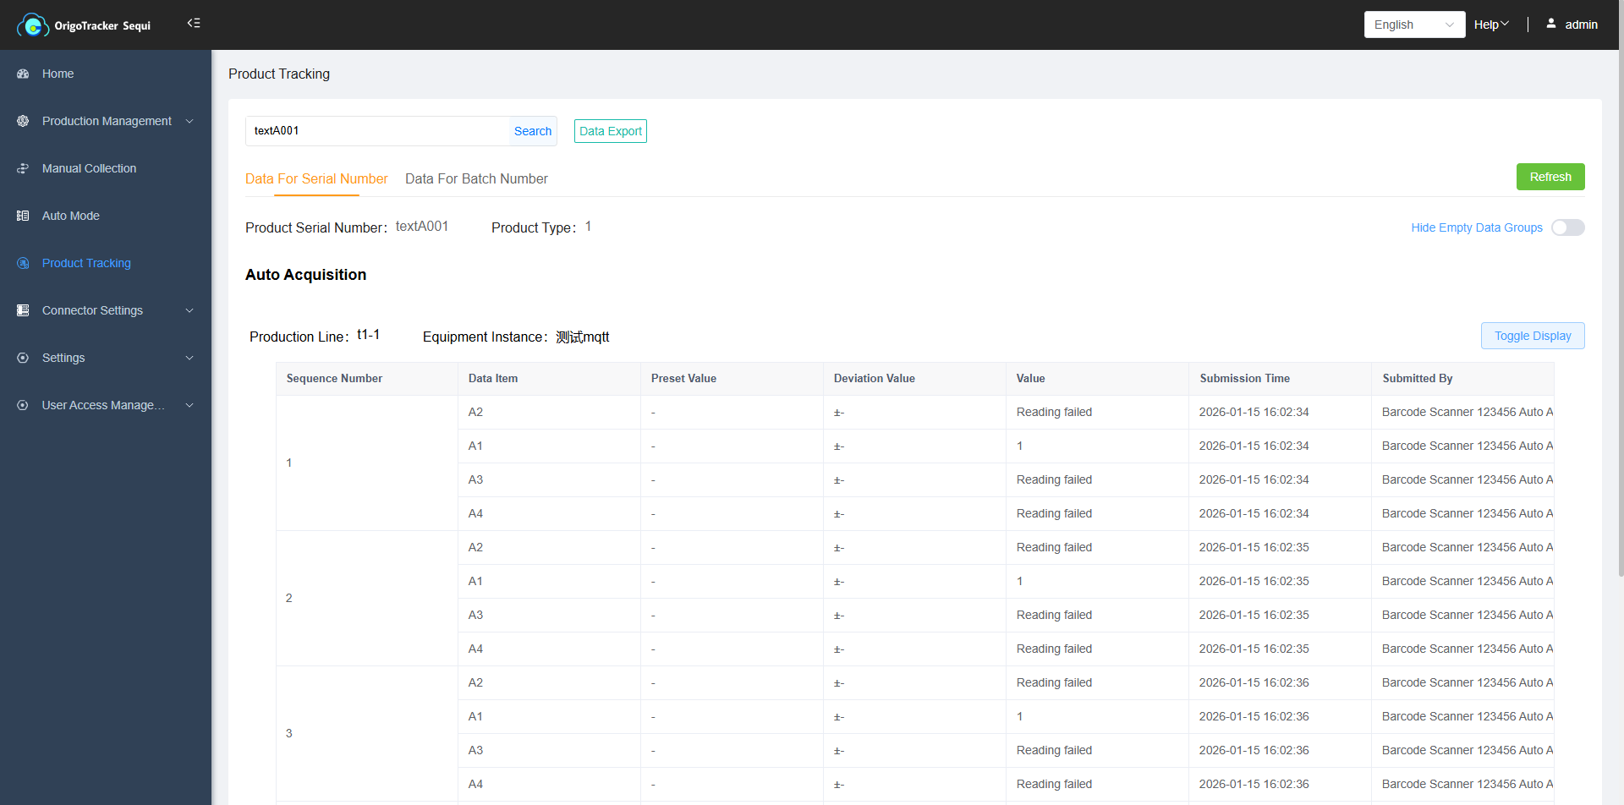Open the English language dropdown
This screenshot has width=1624, height=805.
click(1413, 25)
